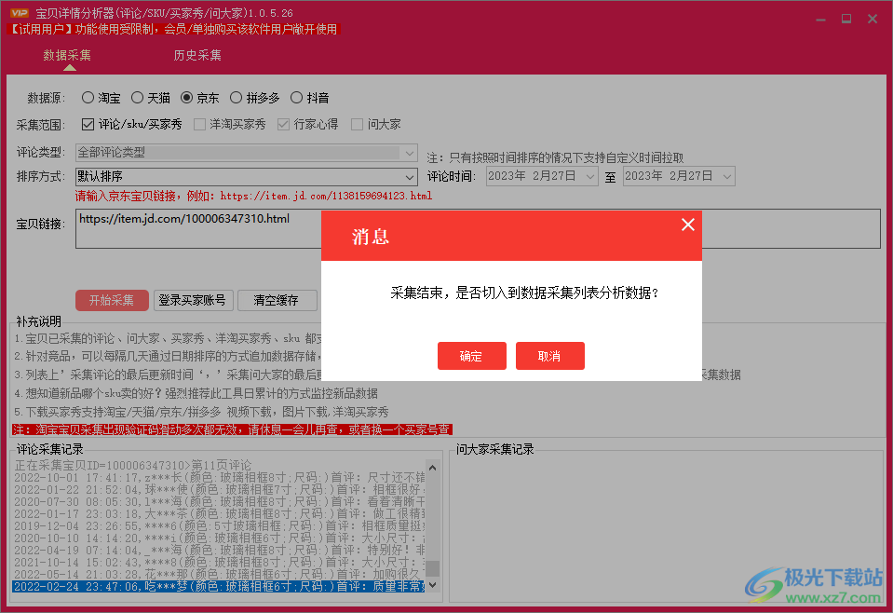Open the 排序方式 default sort dropdown

click(408, 176)
